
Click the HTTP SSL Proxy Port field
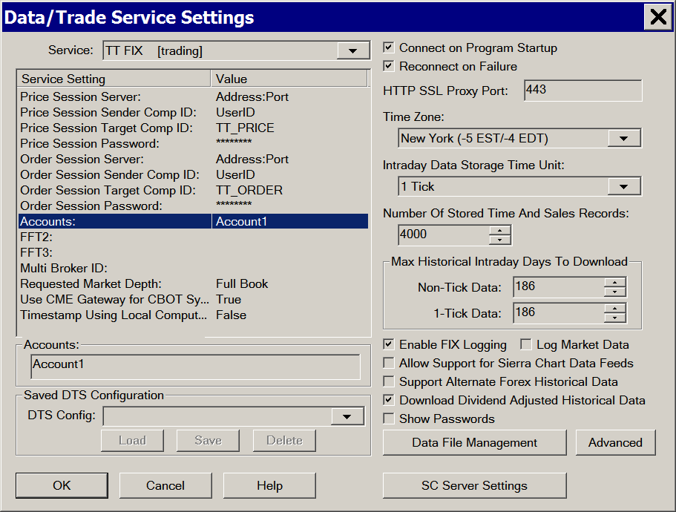pyautogui.click(x=583, y=90)
